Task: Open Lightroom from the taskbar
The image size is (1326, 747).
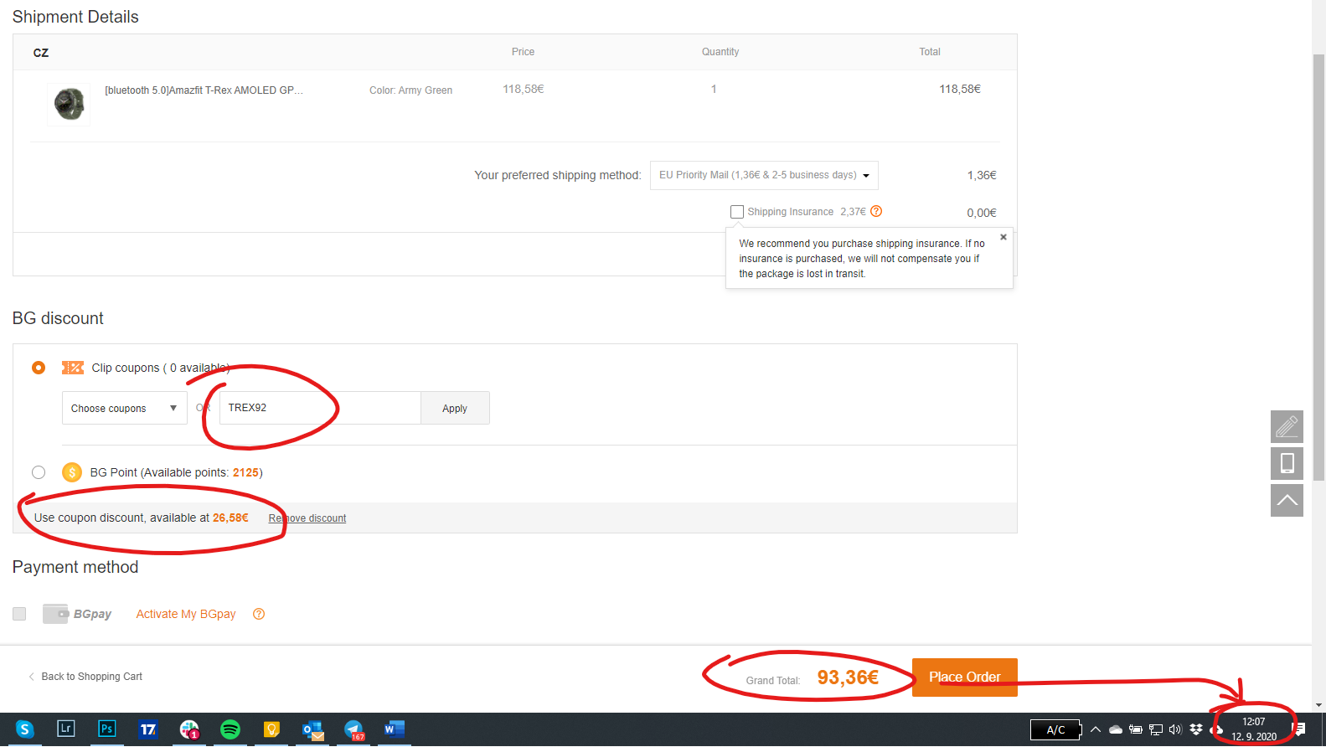Action: pyautogui.click(x=65, y=729)
